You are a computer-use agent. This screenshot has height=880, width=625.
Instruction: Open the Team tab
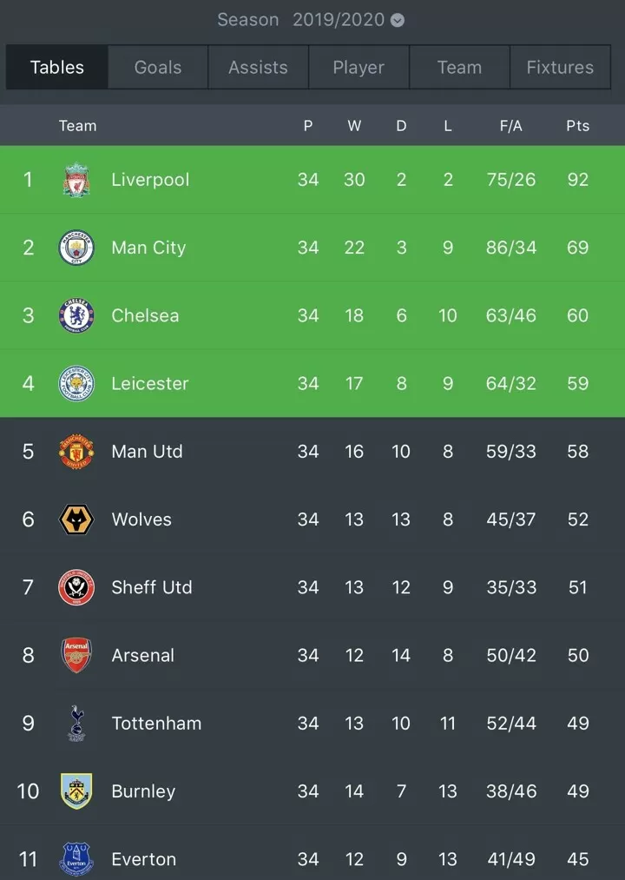[x=459, y=68]
